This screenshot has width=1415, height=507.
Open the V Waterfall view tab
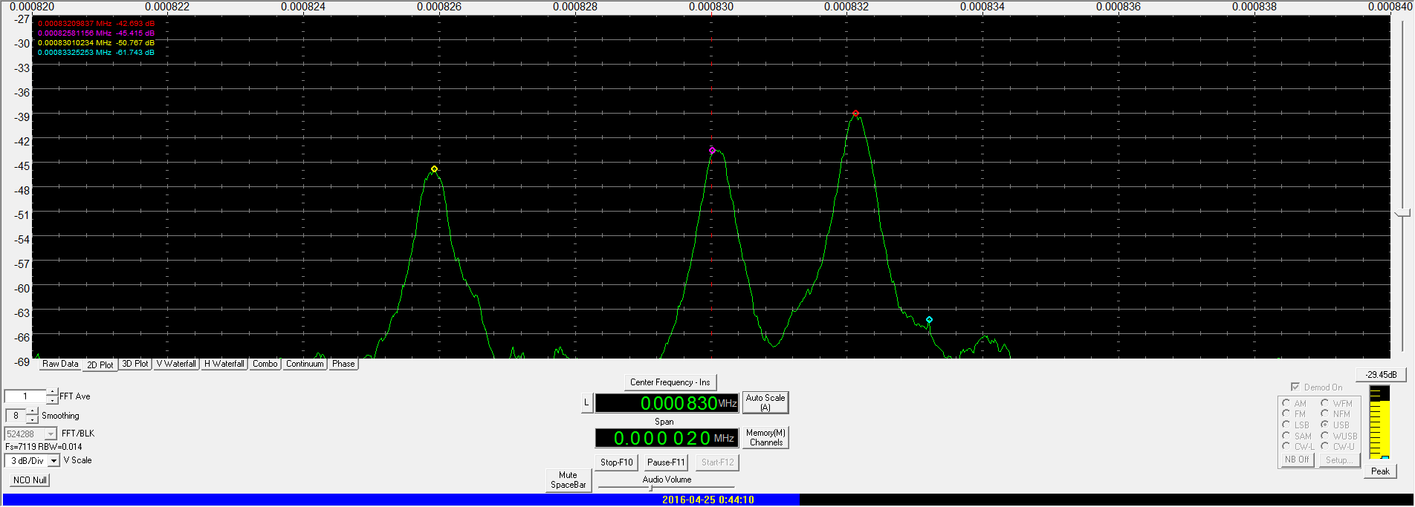[x=176, y=364]
